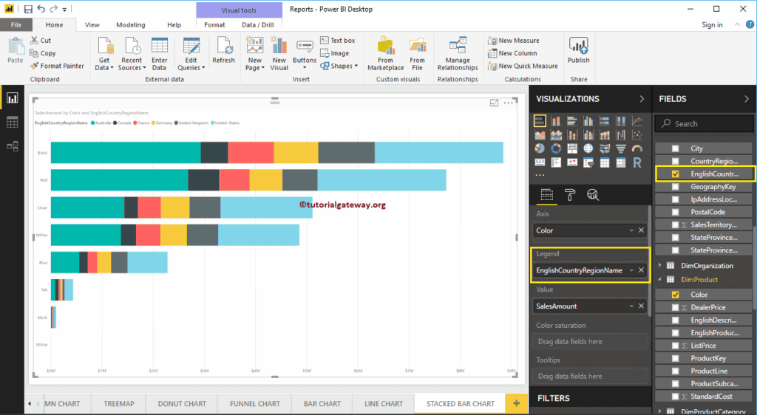Check the ProductKey field checkbox
Image resolution: width=757 pixels, height=415 pixels.
click(676, 358)
